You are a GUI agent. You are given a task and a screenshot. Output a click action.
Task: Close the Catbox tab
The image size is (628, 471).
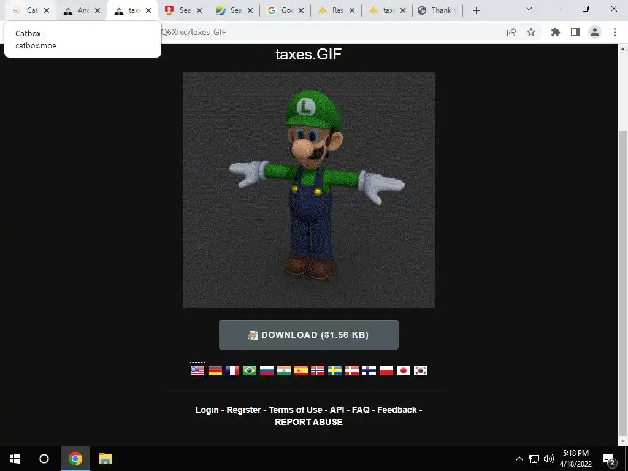(47, 10)
